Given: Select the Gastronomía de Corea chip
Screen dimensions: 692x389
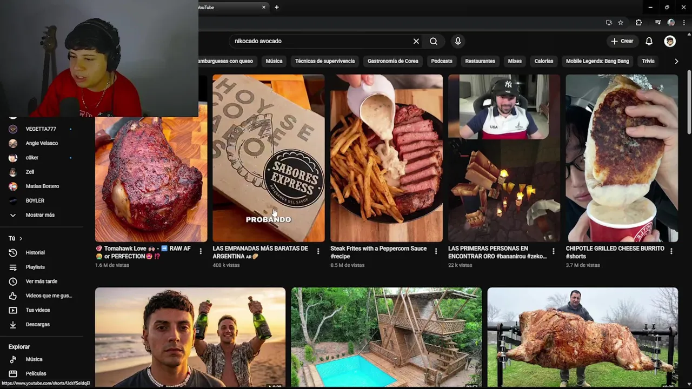Looking at the screenshot, I should click(x=393, y=61).
